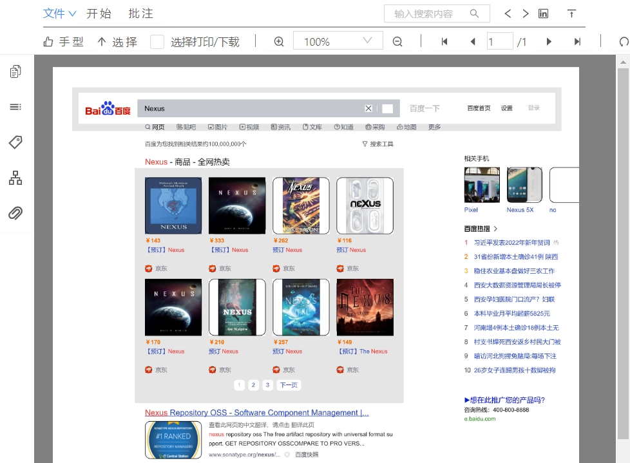Click the 下一页 next page button
Image resolution: width=630 pixels, height=463 pixels.
289,385
